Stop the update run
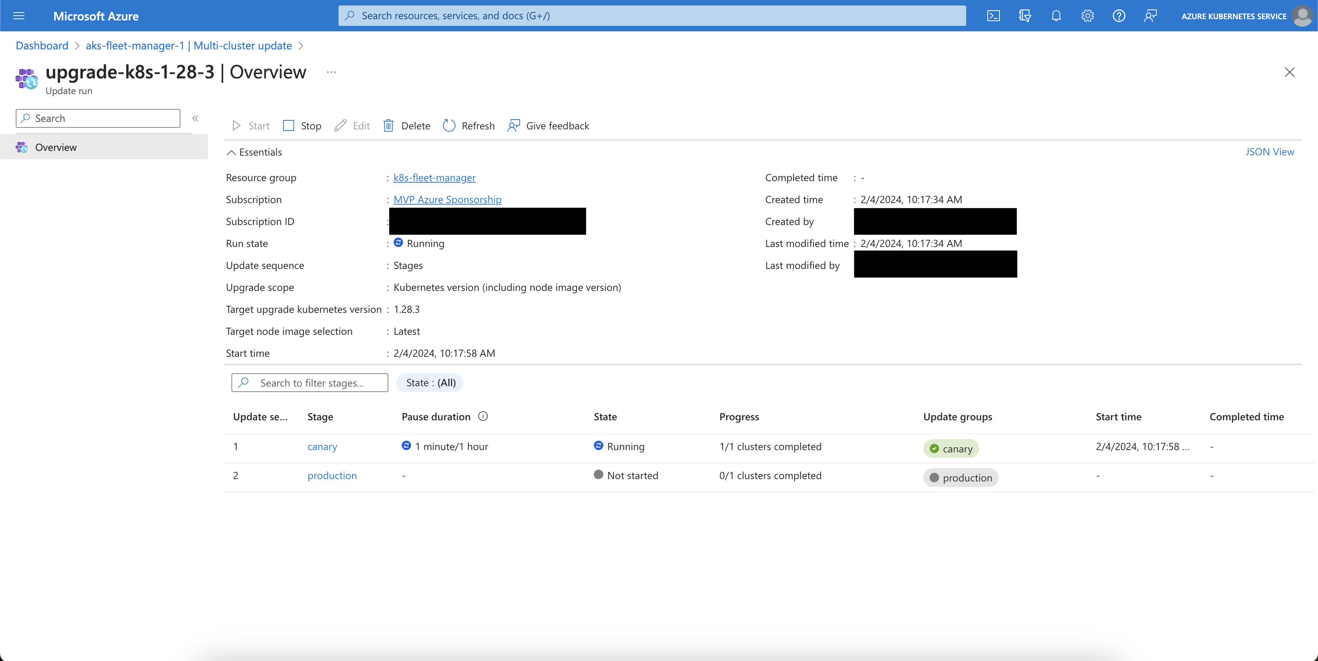The height and width of the screenshot is (661, 1318). (x=302, y=126)
